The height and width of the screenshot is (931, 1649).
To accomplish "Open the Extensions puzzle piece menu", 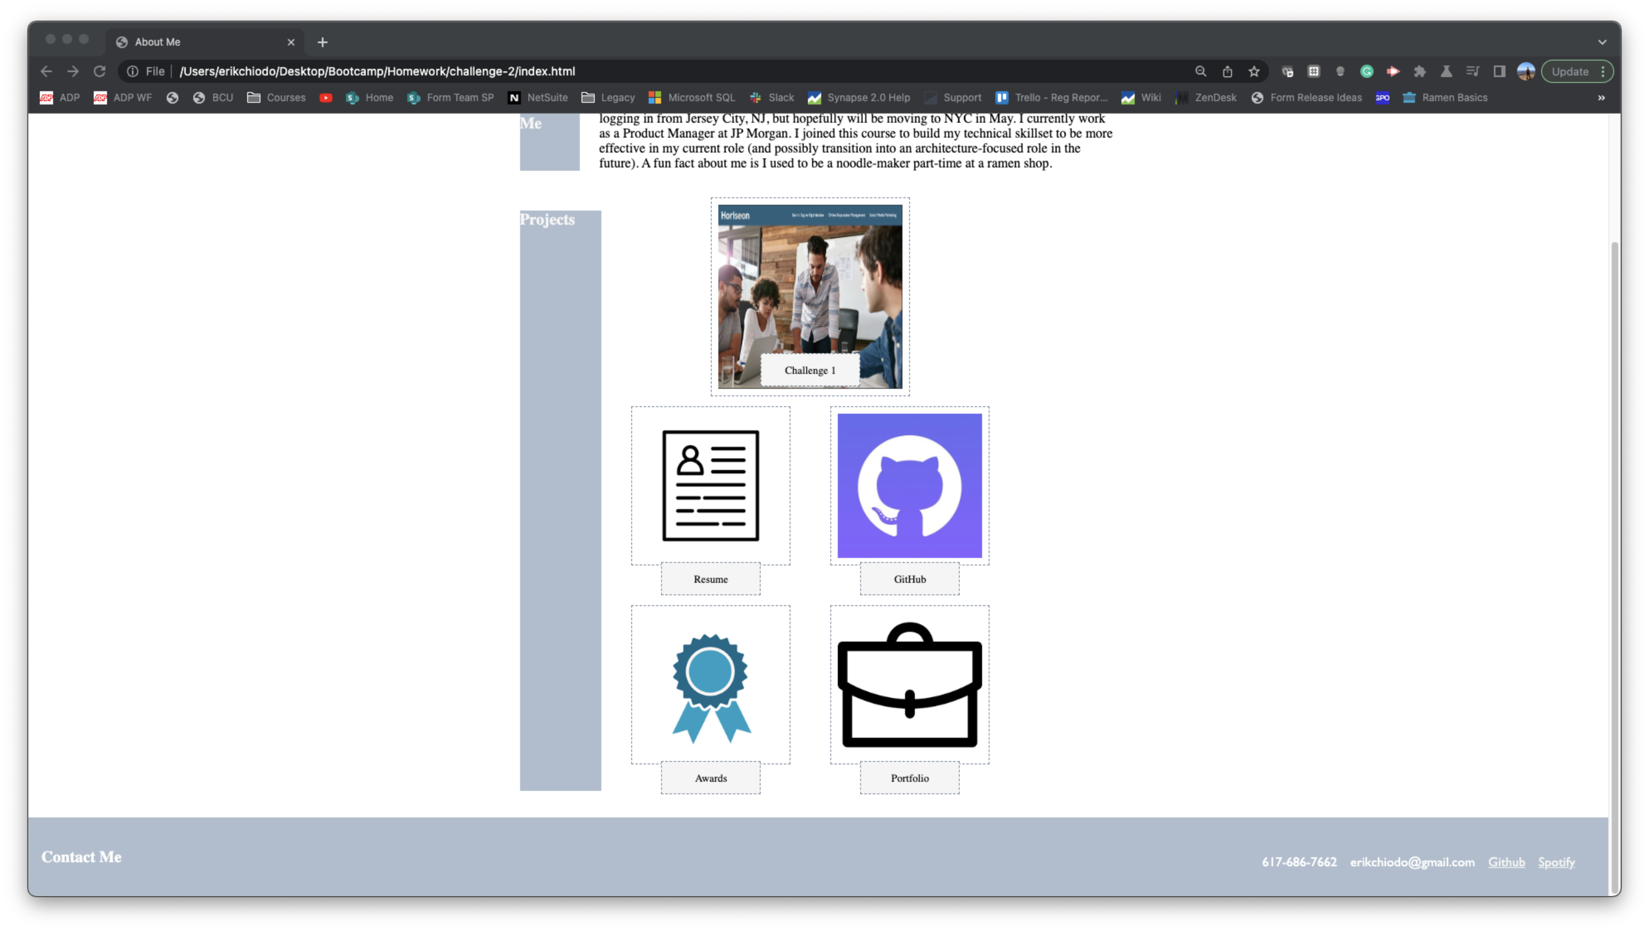I will [x=1420, y=72].
